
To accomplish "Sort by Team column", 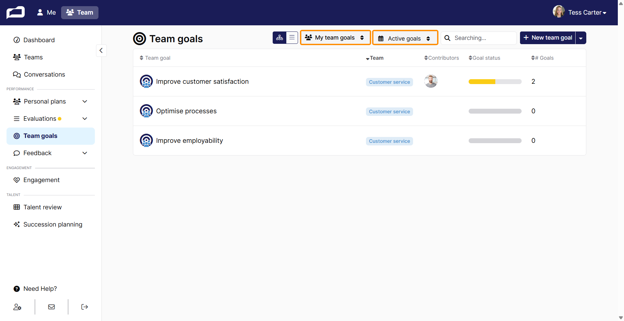I will [x=374, y=58].
